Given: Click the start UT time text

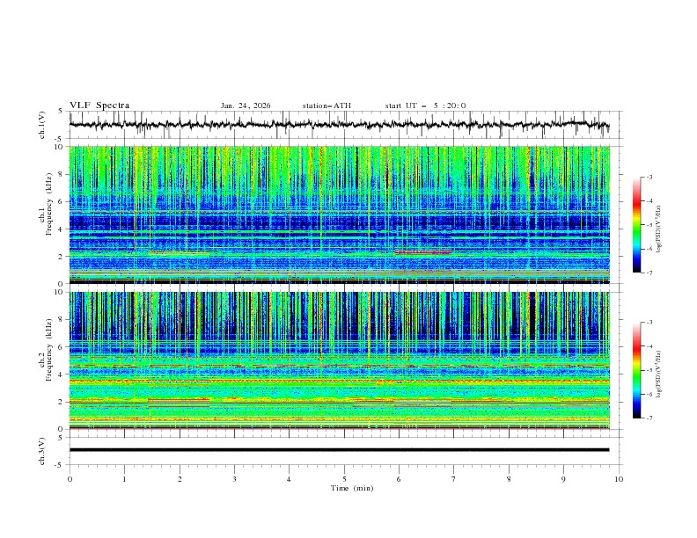Looking at the screenshot, I should pyautogui.click(x=425, y=105).
